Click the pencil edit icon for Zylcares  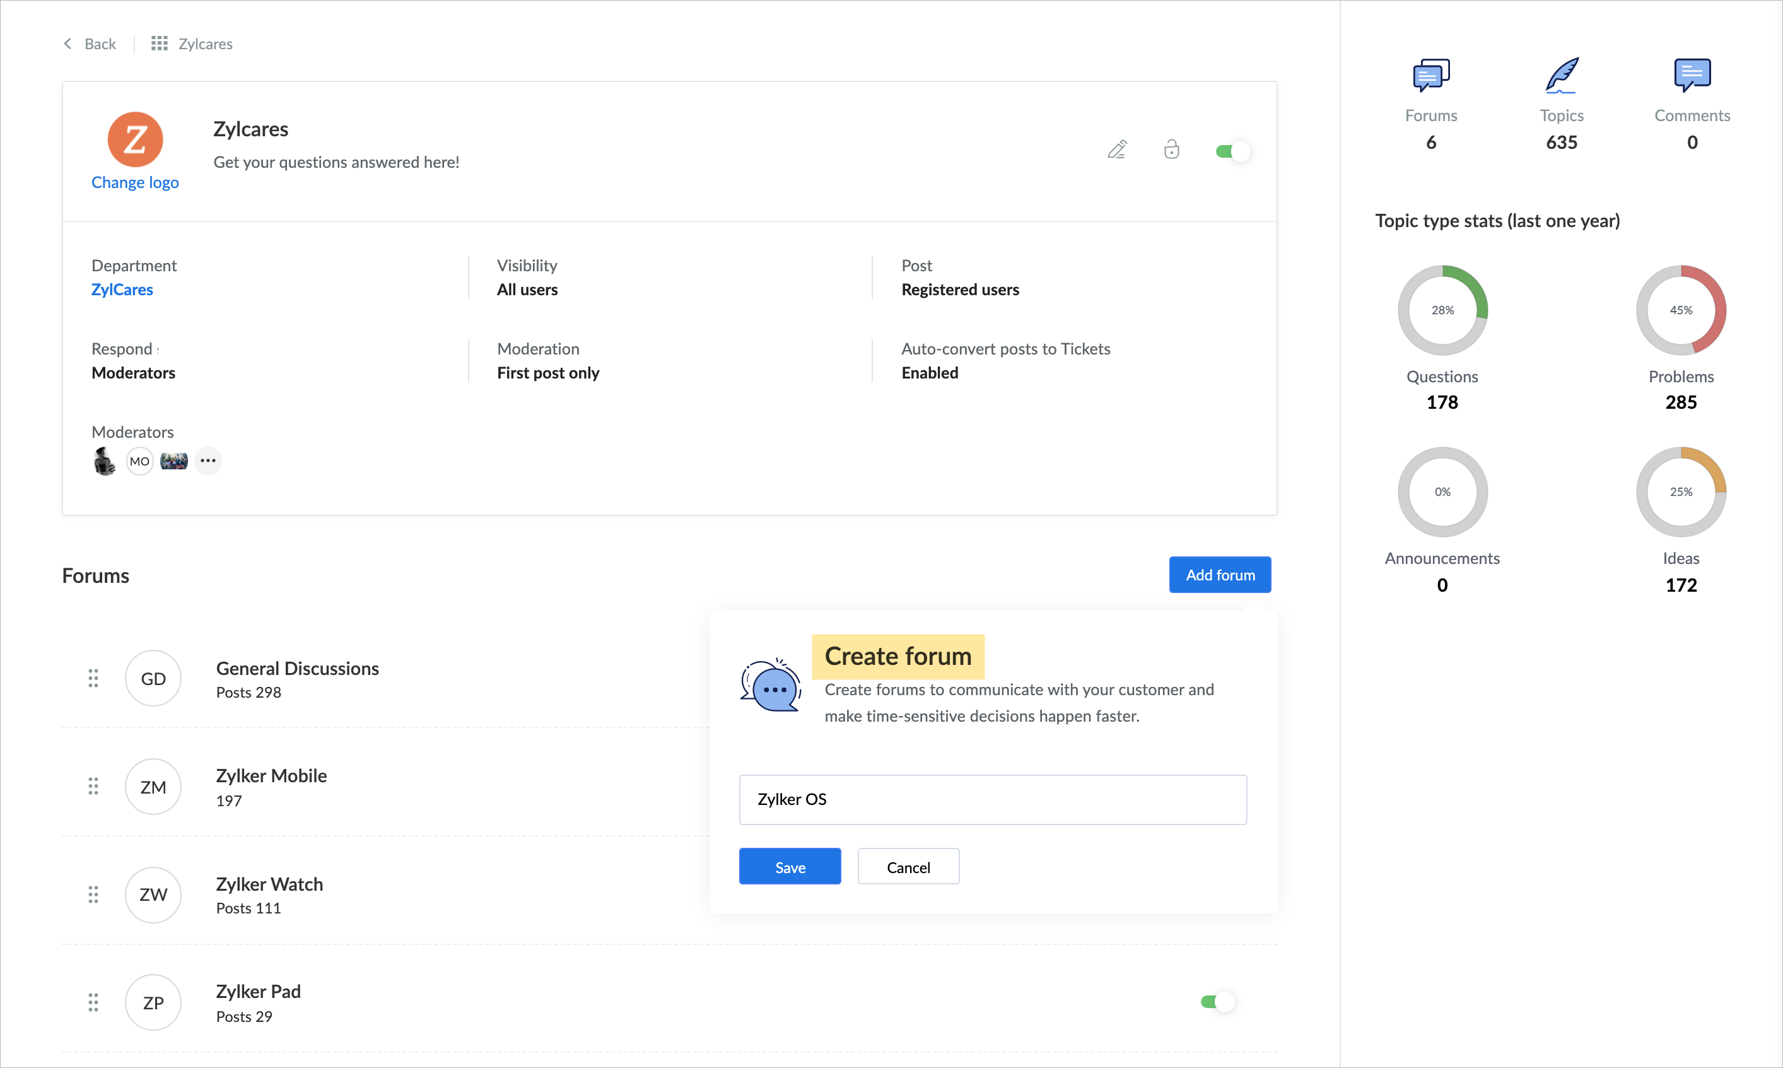(1117, 150)
